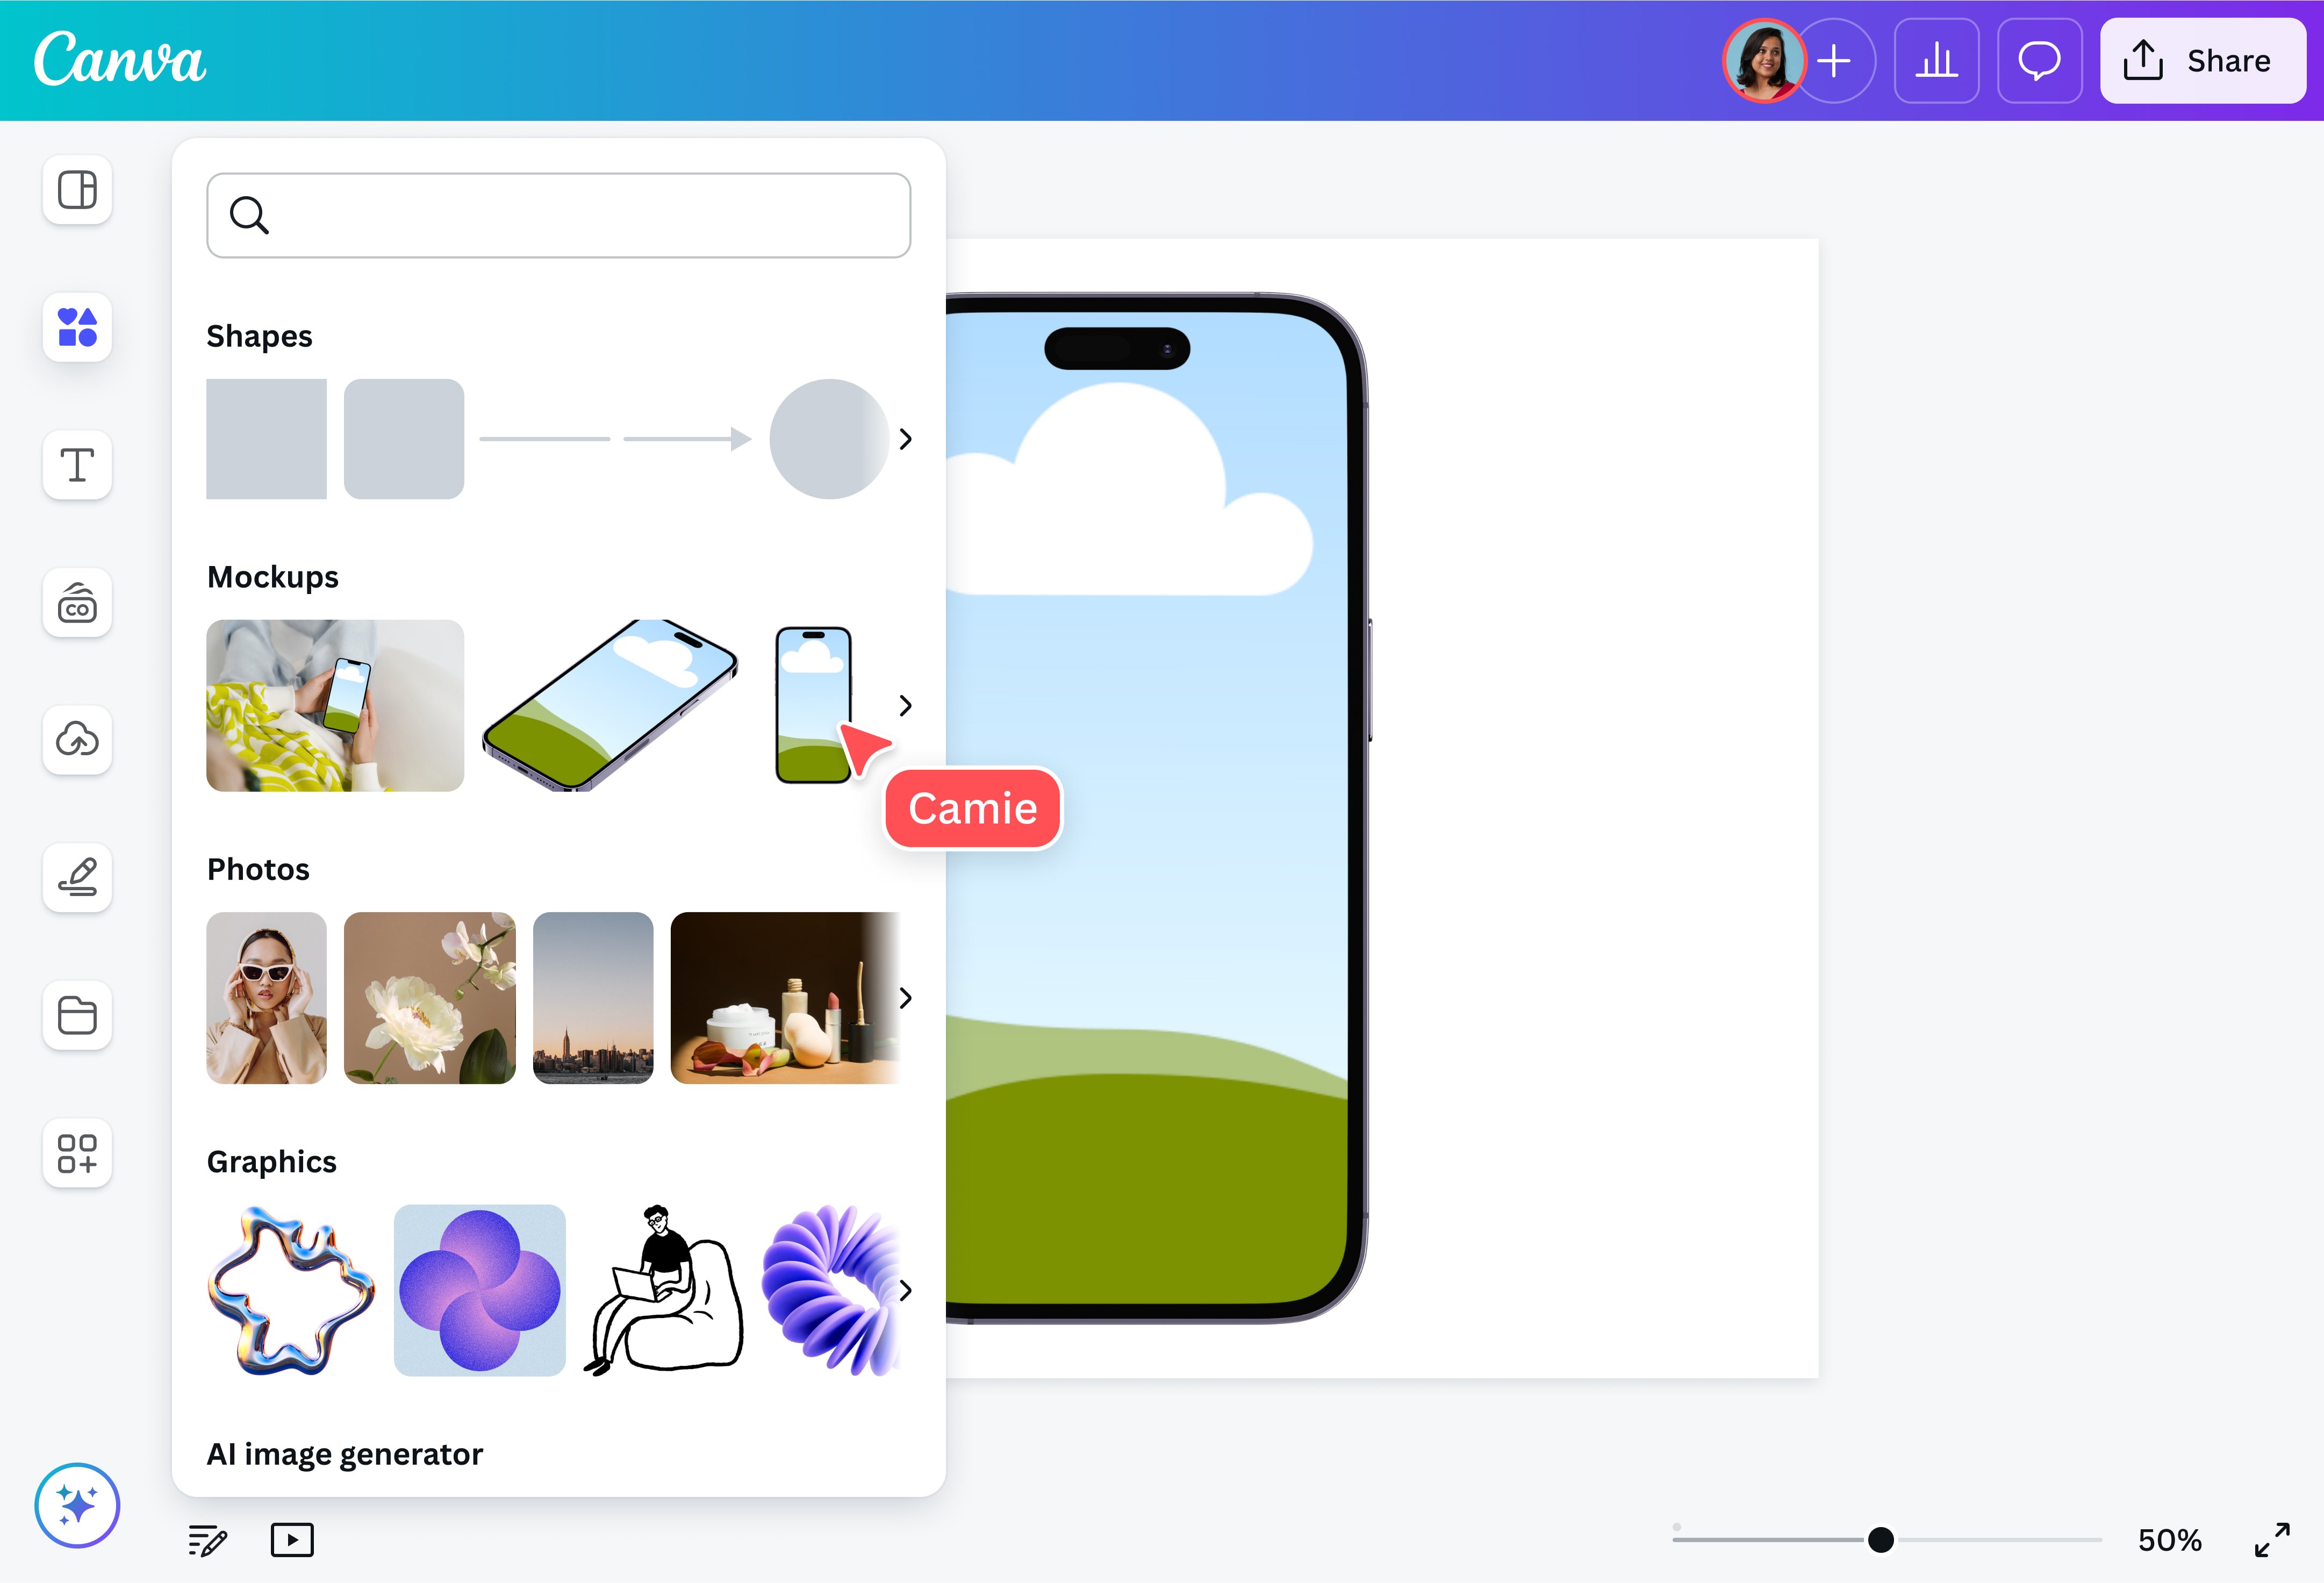The image size is (2324, 1583).
Task: Open the comments speech bubble button
Action: 2039,61
